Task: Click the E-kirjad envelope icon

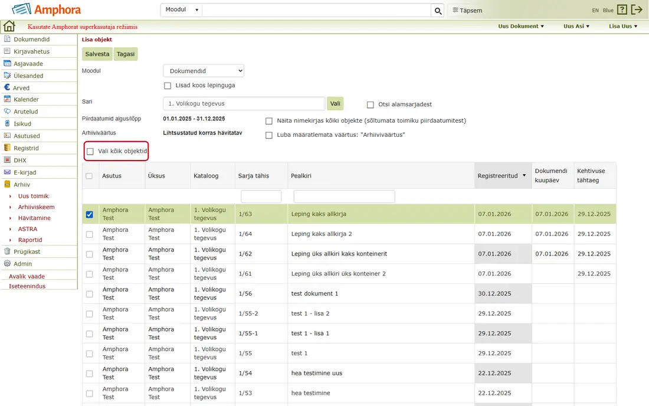Action: [7, 172]
